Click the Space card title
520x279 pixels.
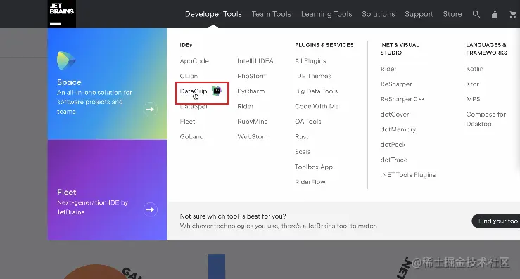pyautogui.click(x=69, y=82)
